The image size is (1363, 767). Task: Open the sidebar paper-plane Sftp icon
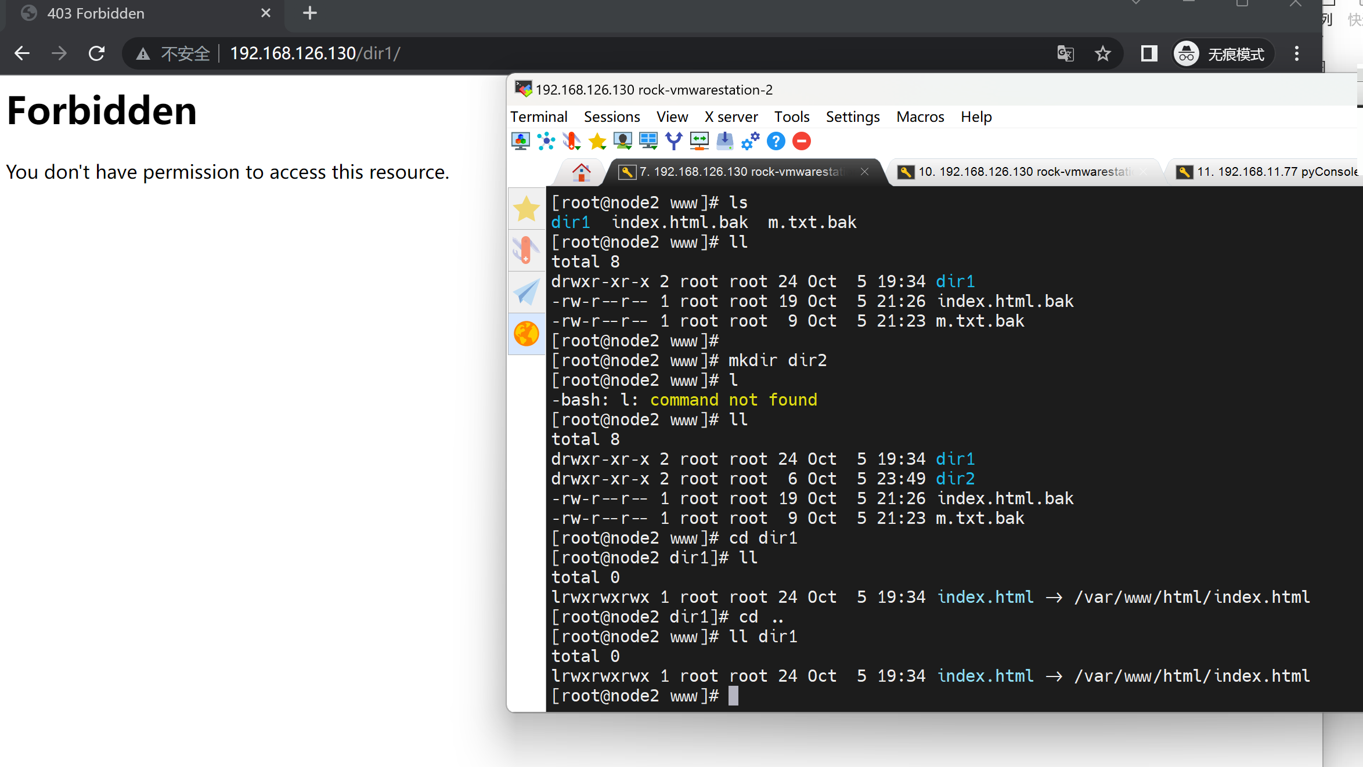526,292
